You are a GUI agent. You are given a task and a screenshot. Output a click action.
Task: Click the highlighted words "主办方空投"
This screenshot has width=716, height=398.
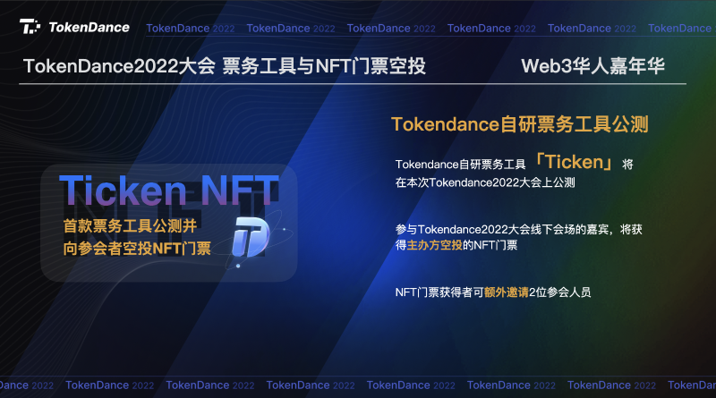click(434, 245)
